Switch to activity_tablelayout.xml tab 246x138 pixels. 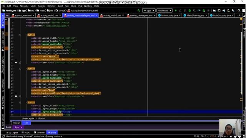pos(141,15)
